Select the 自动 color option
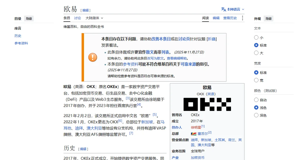308x160 pixels. [x=256, y=100]
